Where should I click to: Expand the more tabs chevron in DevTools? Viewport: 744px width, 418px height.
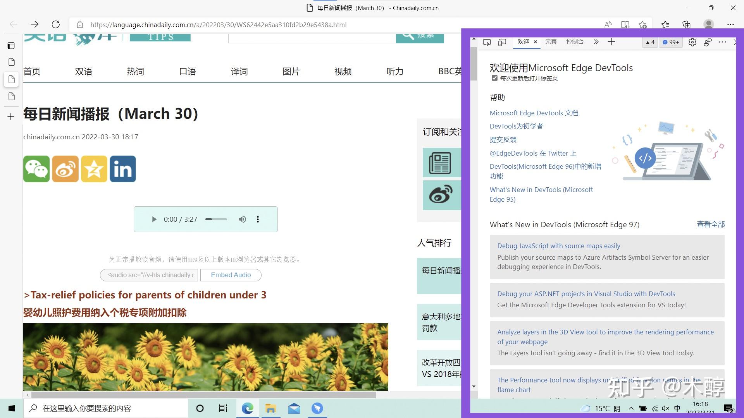[x=596, y=42]
